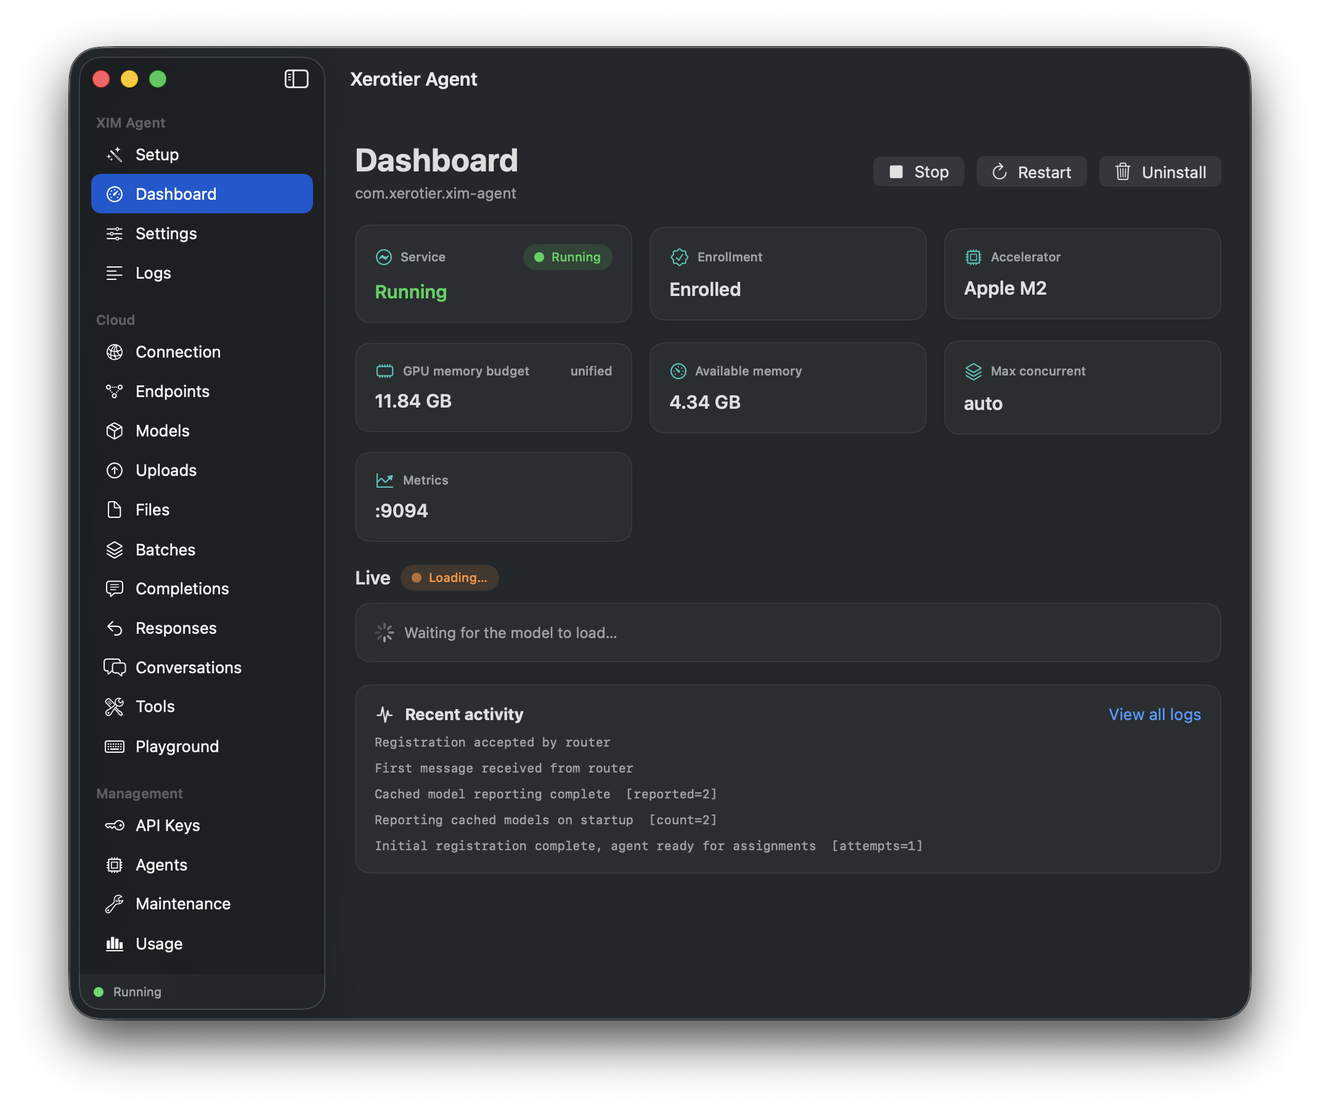Click the green Running badge in Service card
Screen dimensions: 1320x1111
(x=566, y=257)
